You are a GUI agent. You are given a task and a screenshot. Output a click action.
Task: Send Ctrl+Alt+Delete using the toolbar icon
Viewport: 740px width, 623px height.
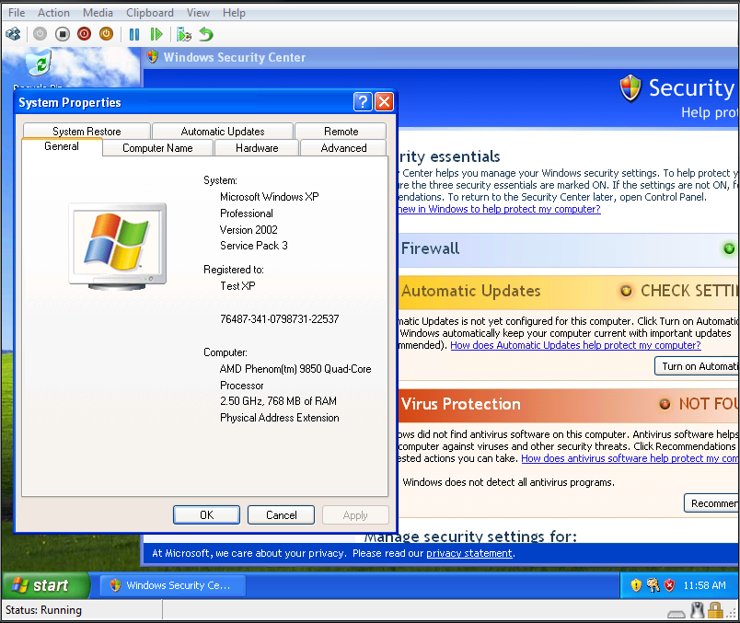click(x=13, y=34)
